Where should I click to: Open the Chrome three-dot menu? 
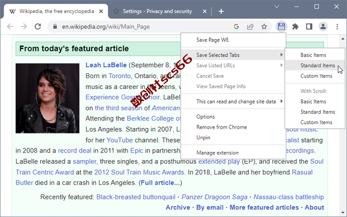pos(337,27)
